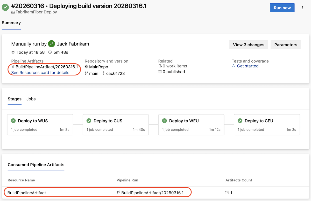Click the main branch name
311x201 pixels.
tap(94, 73)
